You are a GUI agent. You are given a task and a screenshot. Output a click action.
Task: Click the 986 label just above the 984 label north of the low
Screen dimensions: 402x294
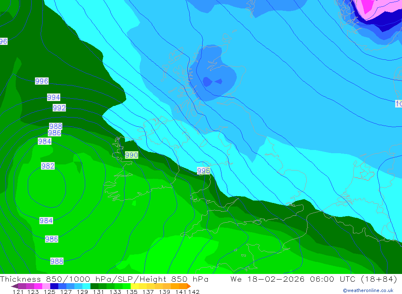54,133
